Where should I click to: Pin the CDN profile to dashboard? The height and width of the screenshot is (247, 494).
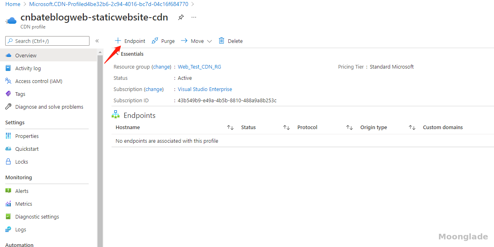[x=181, y=17]
